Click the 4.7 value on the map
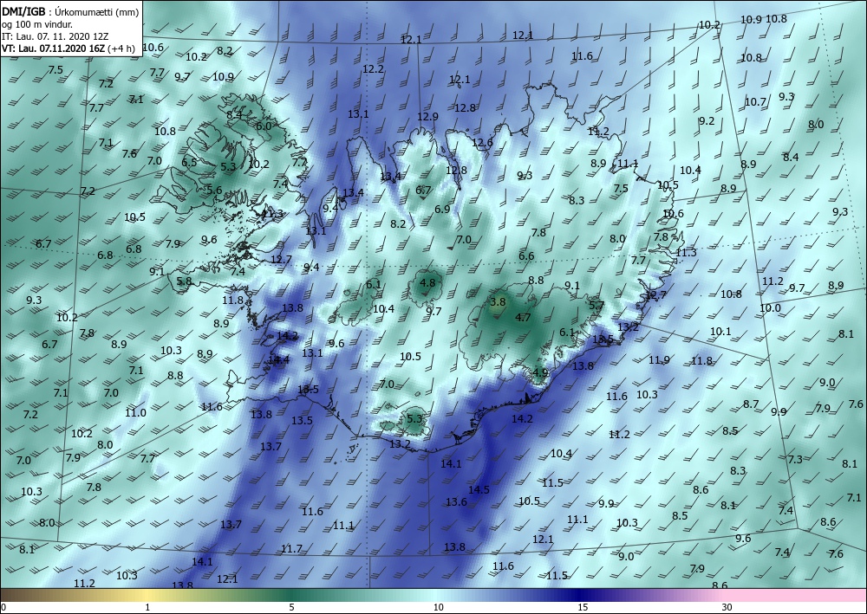 click(523, 318)
